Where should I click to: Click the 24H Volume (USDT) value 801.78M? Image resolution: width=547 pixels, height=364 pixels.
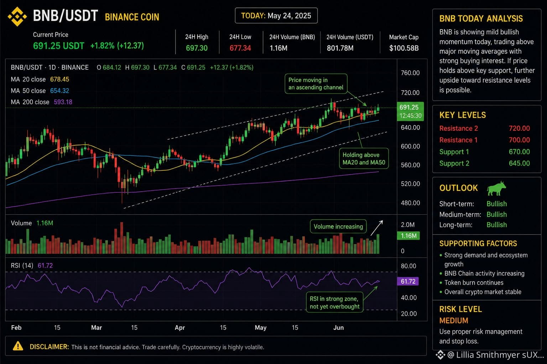pyautogui.click(x=340, y=48)
